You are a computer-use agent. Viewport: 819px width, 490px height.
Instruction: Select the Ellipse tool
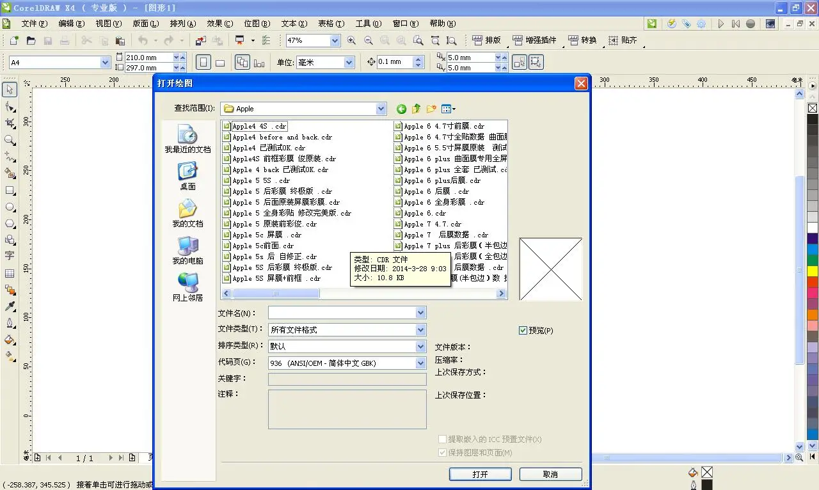click(x=10, y=207)
